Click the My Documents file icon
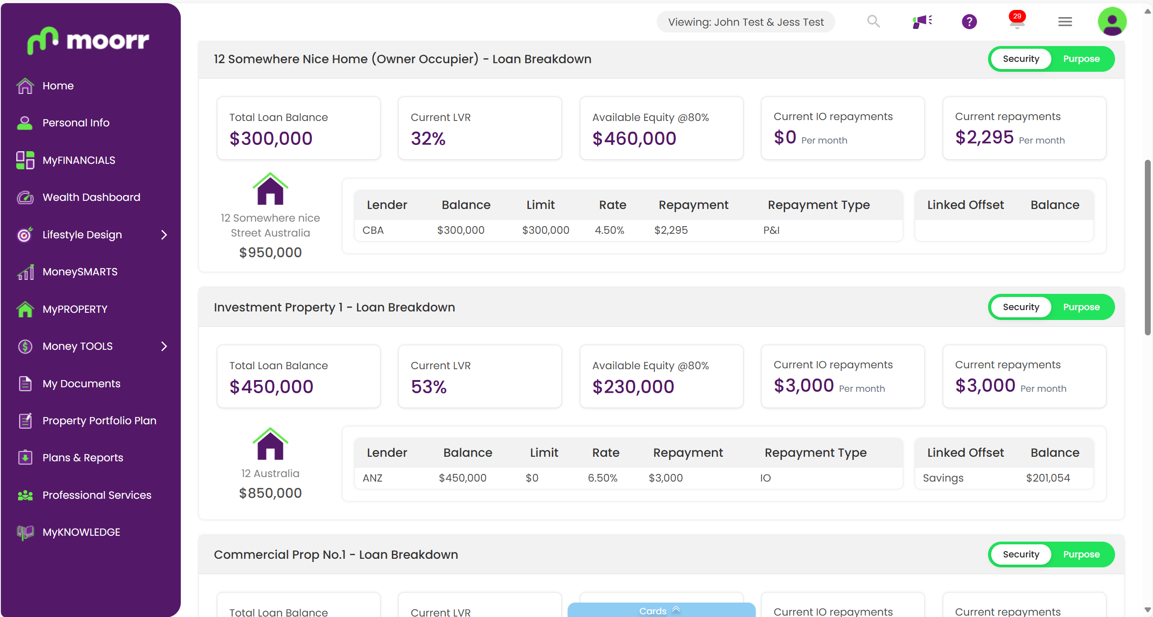The image size is (1153, 617). pyautogui.click(x=25, y=383)
